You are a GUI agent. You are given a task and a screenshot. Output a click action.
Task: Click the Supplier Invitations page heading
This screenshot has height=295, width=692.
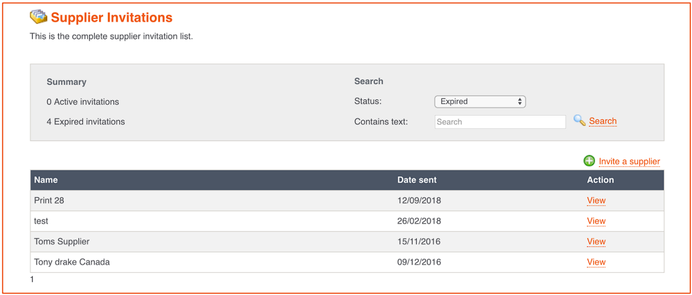[x=112, y=18]
